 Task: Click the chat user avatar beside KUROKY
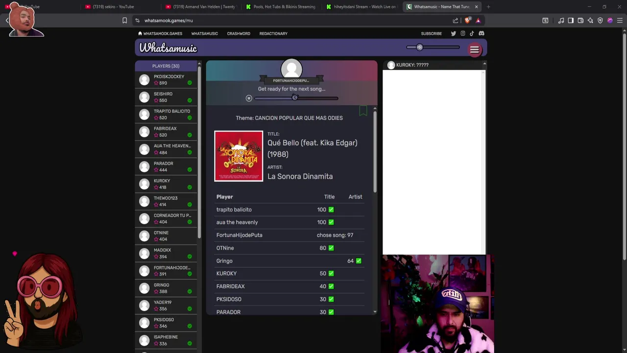point(391,65)
